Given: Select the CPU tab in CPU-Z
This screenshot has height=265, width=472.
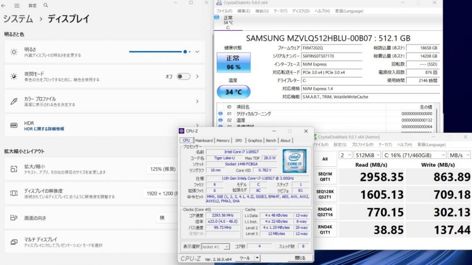Looking at the screenshot, I should [x=186, y=141].
